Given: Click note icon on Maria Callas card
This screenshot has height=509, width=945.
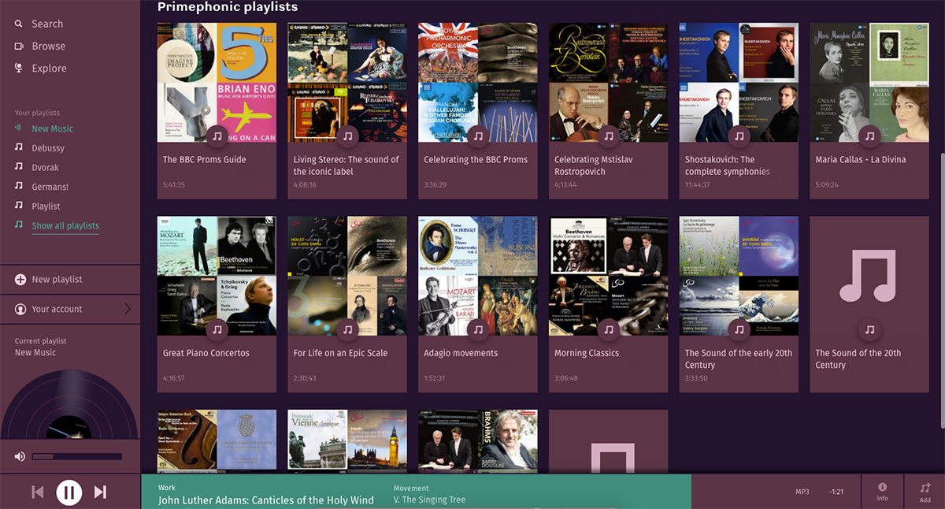Looking at the screenshot, I should click(x=869, y=136).
